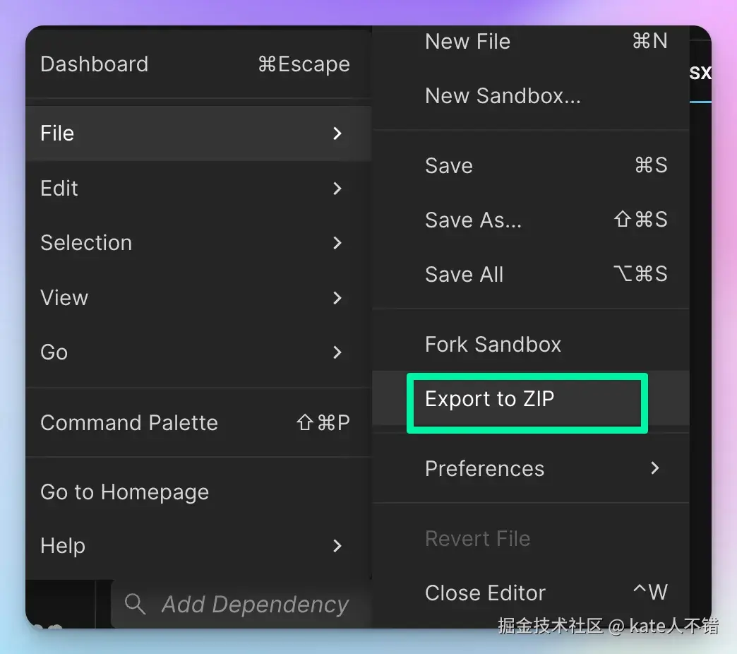This screenshot has width=737, height=654.
Task: Expand the Go submenu
Action: pyautogui.click(x=195, y=352)
